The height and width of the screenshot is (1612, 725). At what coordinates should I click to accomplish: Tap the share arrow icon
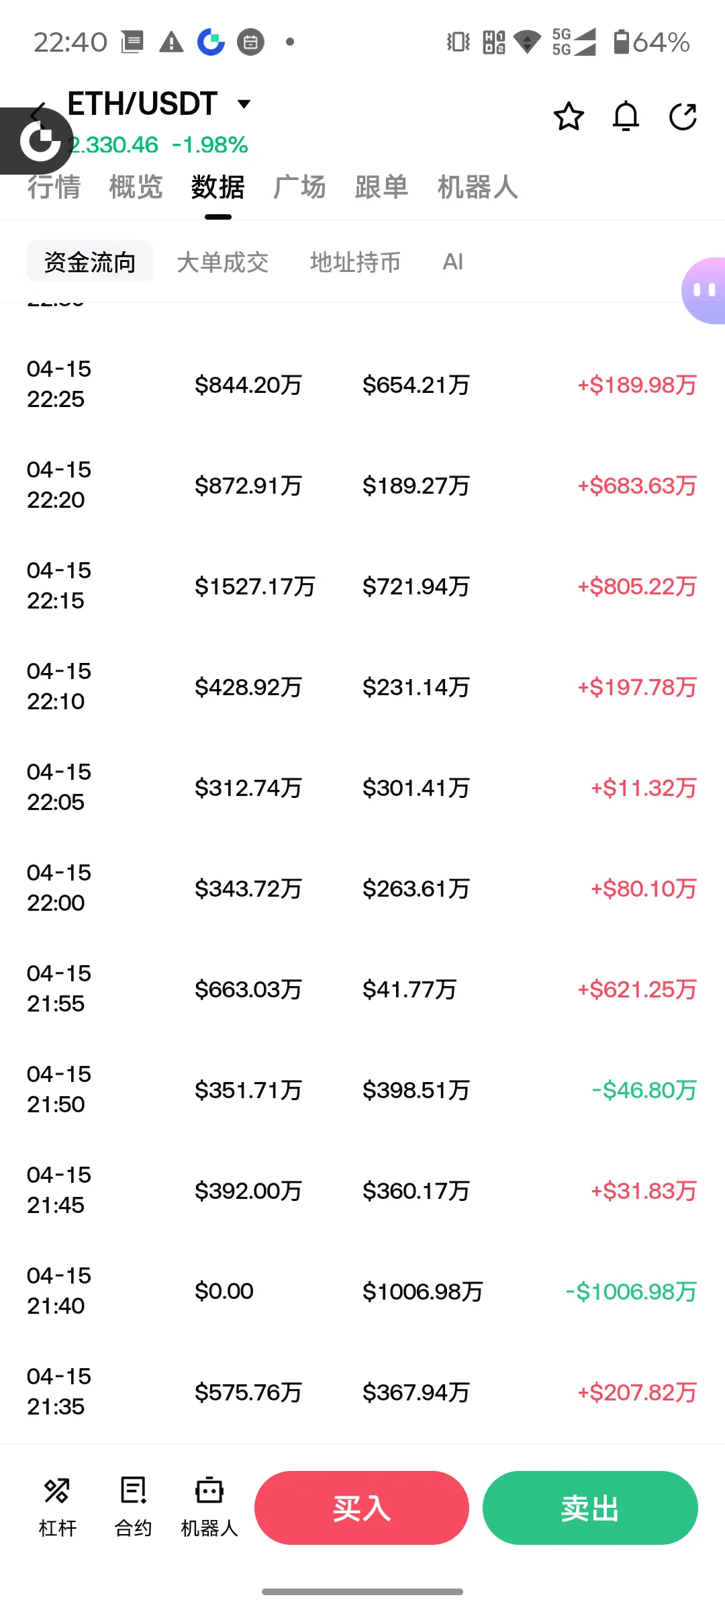point(683,116)
